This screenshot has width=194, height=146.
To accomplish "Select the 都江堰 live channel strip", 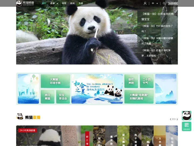I will pyautogui.click(x=87, y=136).
